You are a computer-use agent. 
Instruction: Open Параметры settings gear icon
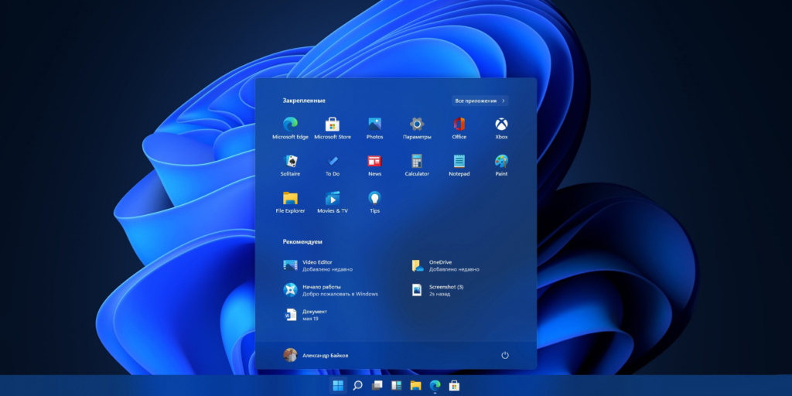[x=417, y=128]
